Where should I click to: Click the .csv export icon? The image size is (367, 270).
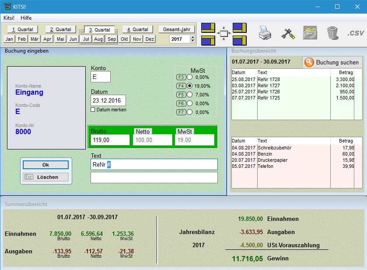(x=356, y=33)
